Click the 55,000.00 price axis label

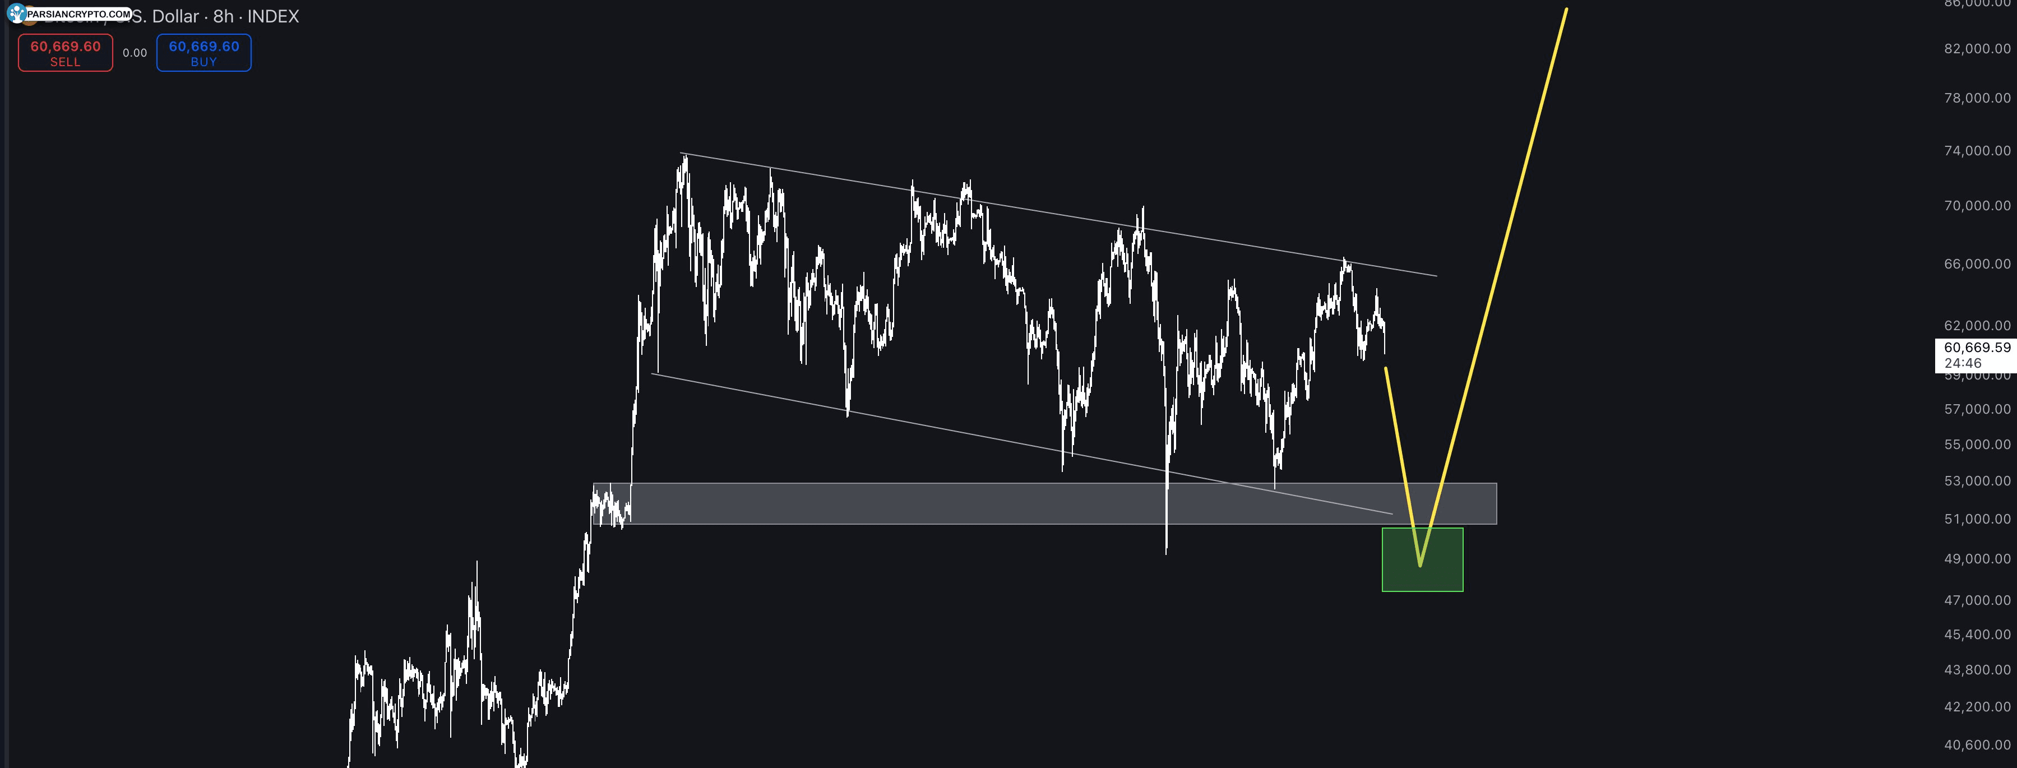tap(1977, 445)
